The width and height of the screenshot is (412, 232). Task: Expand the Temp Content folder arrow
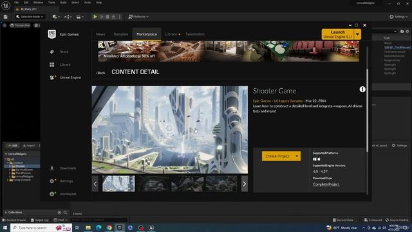(8, 180)
